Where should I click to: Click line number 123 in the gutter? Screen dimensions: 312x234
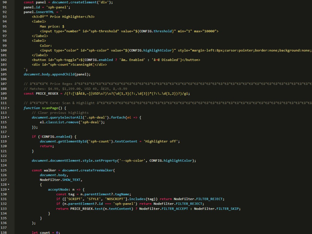pyautogui.click(x=3, y=161)
